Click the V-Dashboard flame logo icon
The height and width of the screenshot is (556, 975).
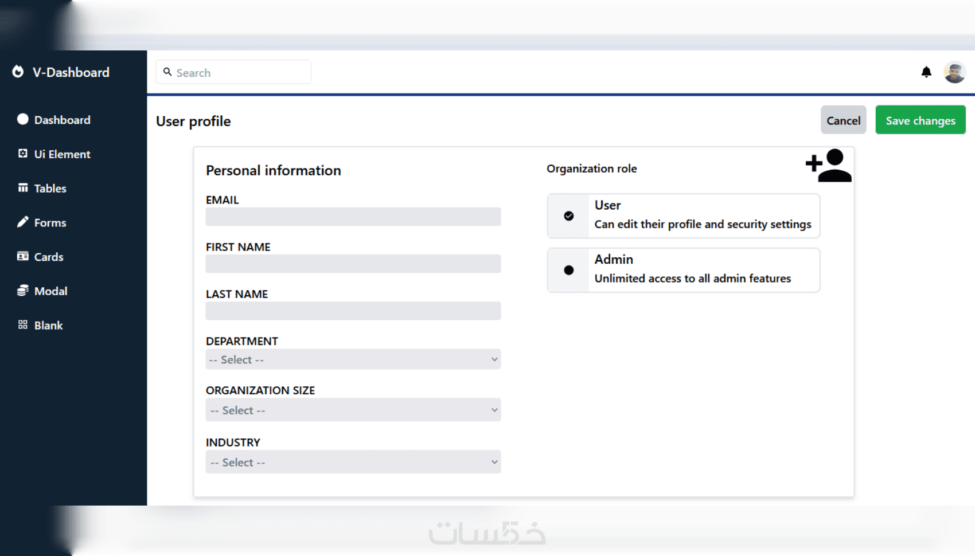tap(18, 72)
